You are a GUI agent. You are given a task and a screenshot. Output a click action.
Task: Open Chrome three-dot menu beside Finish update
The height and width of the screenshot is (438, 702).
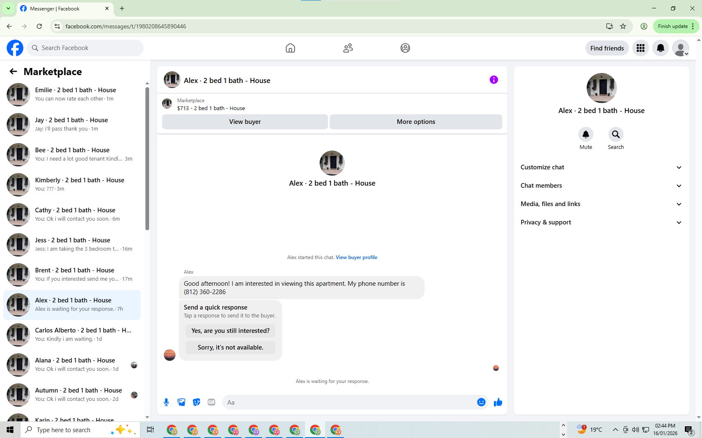(693, 26)
